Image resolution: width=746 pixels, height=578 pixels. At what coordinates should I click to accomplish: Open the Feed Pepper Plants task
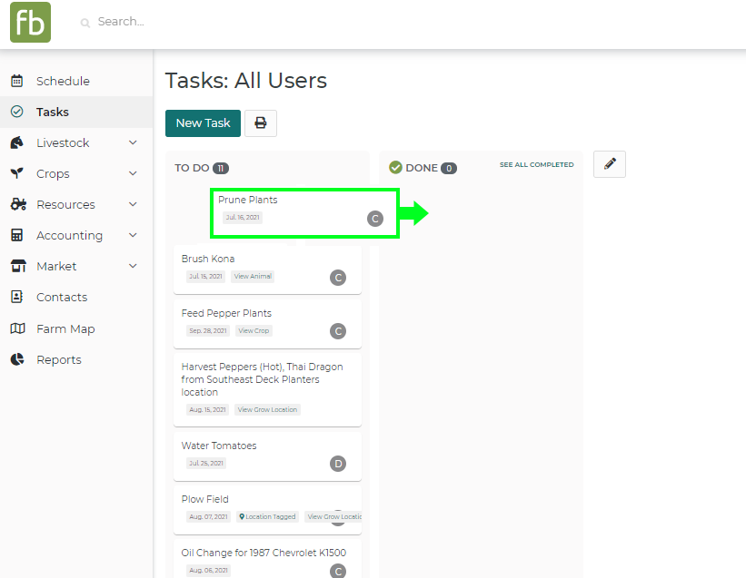coord(267,324)
